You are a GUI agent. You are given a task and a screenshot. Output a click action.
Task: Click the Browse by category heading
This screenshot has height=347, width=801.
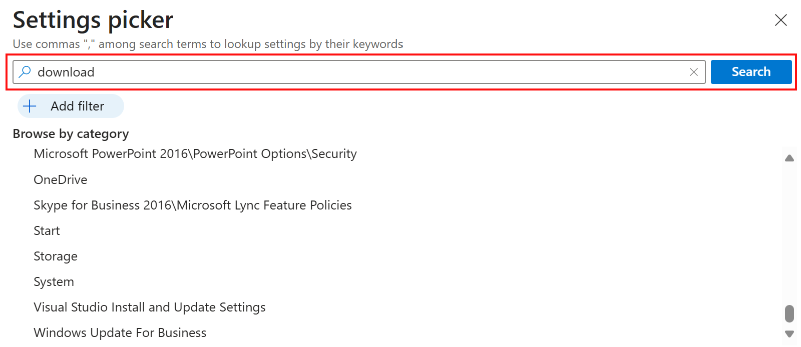(71, 133)
